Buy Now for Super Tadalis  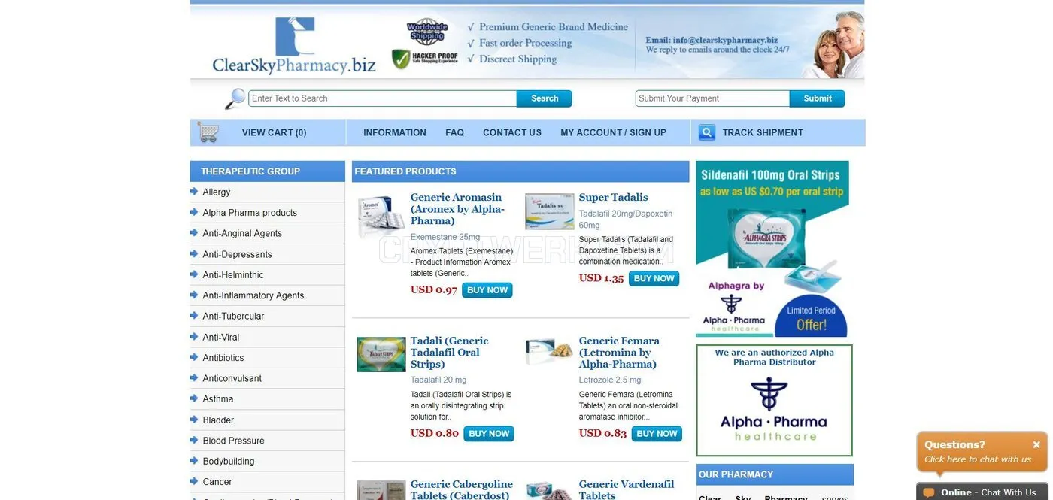coord(654,279)
